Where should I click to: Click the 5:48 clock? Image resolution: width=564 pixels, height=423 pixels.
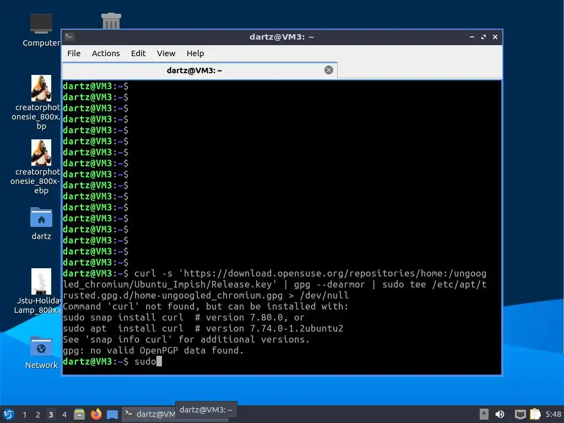553,414
